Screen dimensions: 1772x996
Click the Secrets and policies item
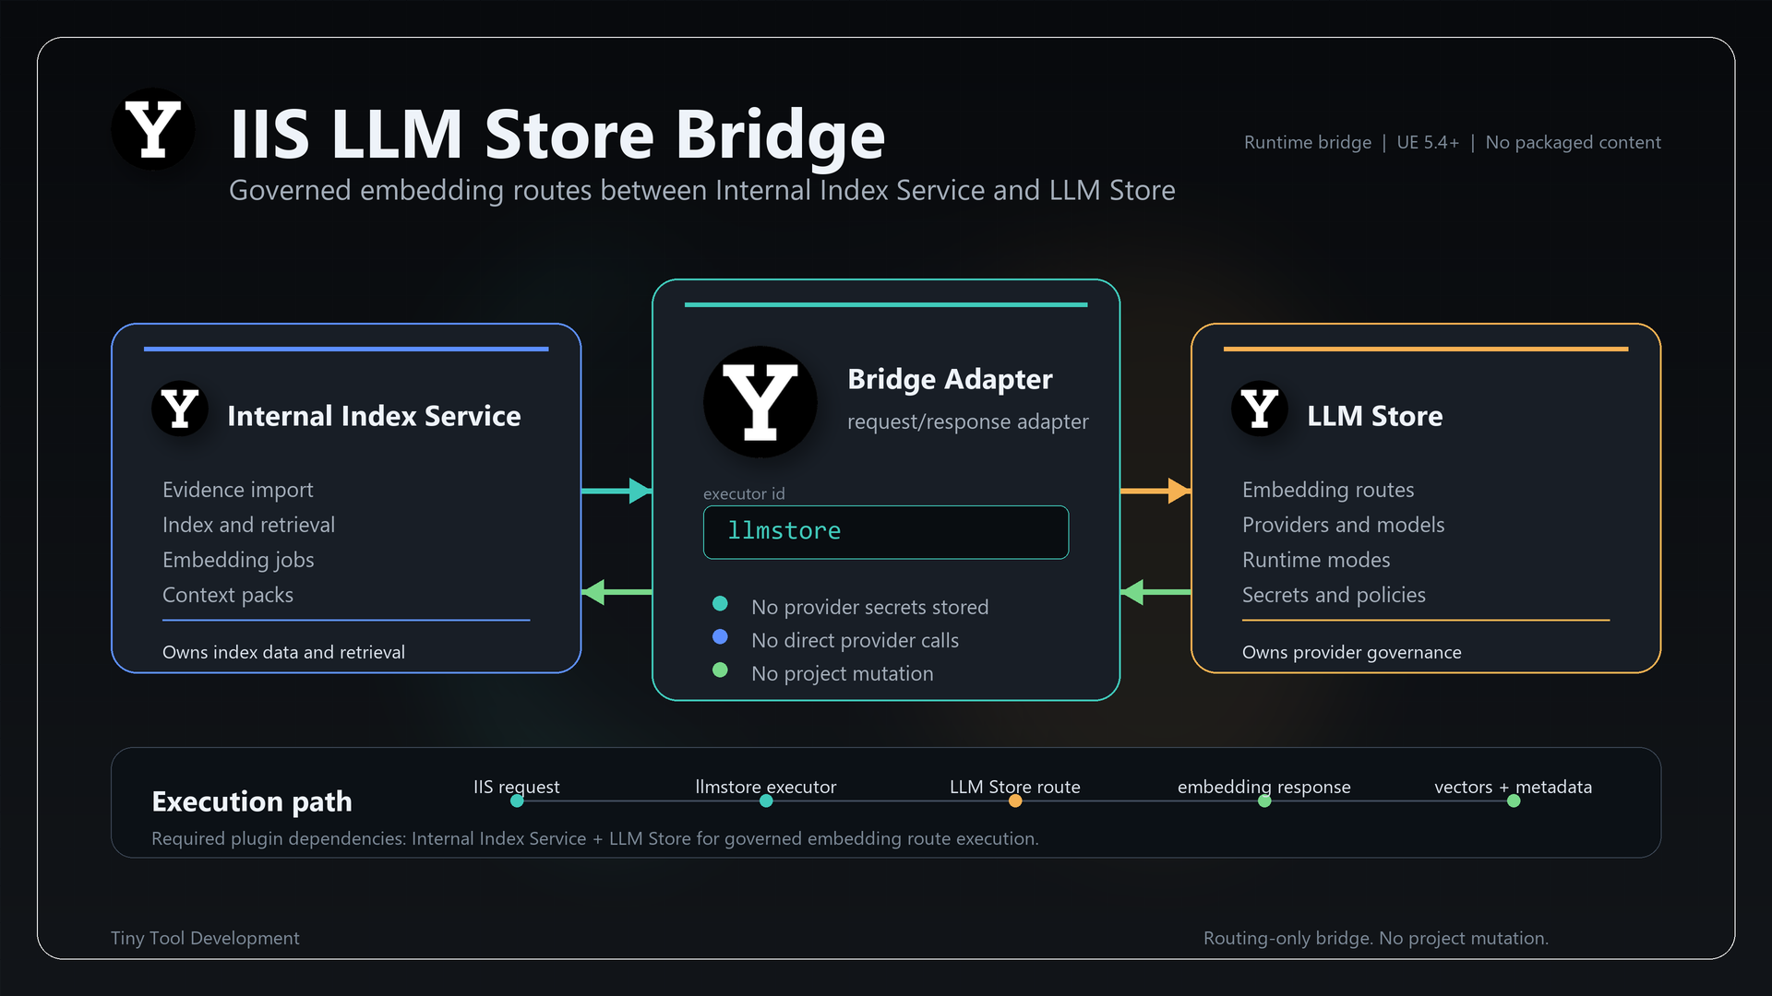click(1334, 595)
